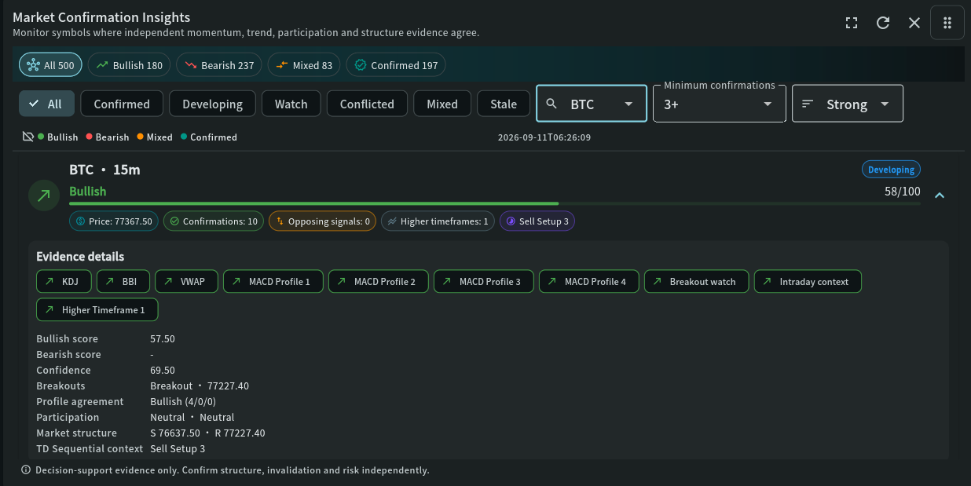The image size is (971, 486).
Task: Open the BTC symbol dropdown
Action: tap(592, 104)
